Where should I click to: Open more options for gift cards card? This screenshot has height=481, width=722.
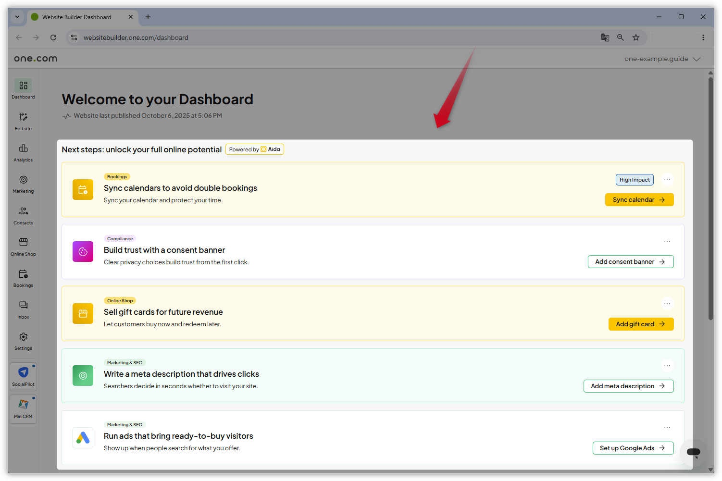[x=667, y=303]
